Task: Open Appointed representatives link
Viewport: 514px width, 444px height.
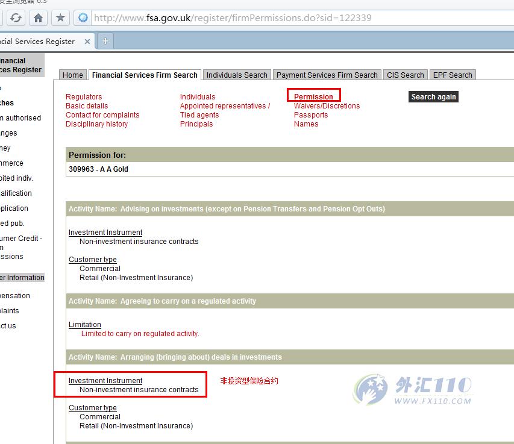Action: (x=225, y=106)
